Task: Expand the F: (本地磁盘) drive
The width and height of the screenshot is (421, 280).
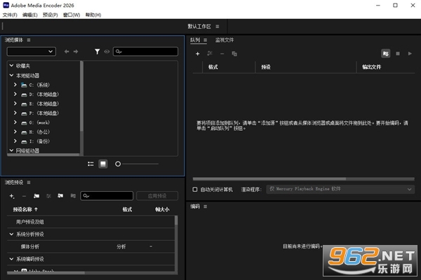Action: click(15, 113)
